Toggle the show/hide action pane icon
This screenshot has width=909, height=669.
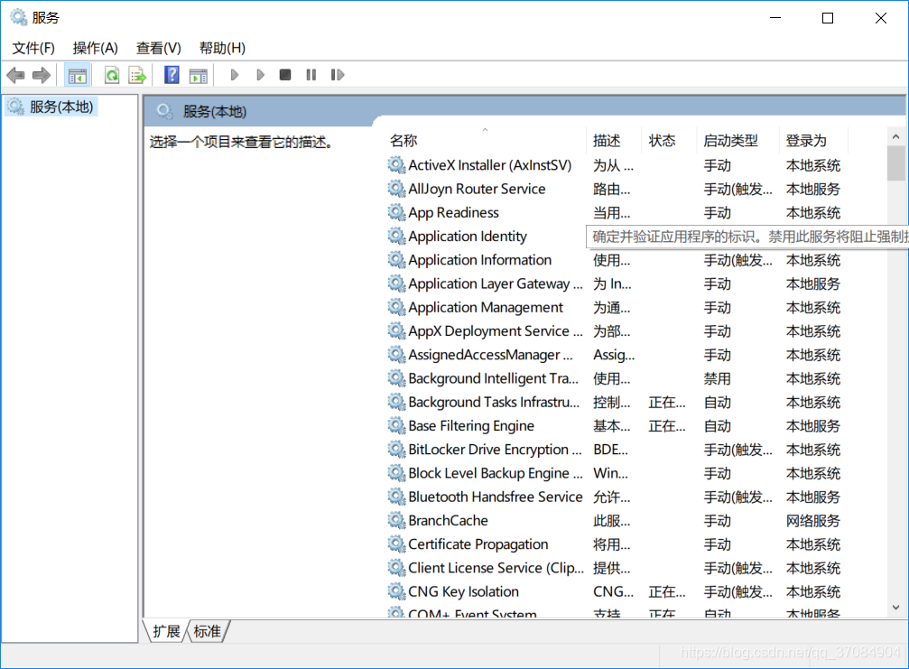click(x=199, y=75)
